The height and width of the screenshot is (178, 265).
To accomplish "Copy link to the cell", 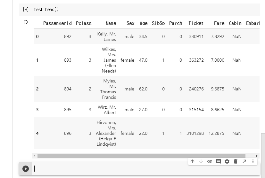I will coord(210,161).
